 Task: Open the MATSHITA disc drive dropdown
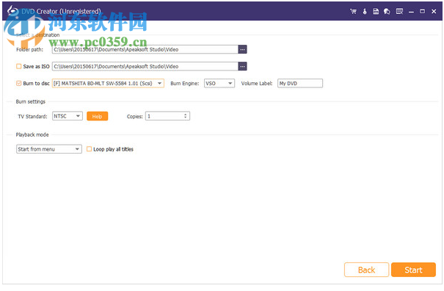click(108, 83)
